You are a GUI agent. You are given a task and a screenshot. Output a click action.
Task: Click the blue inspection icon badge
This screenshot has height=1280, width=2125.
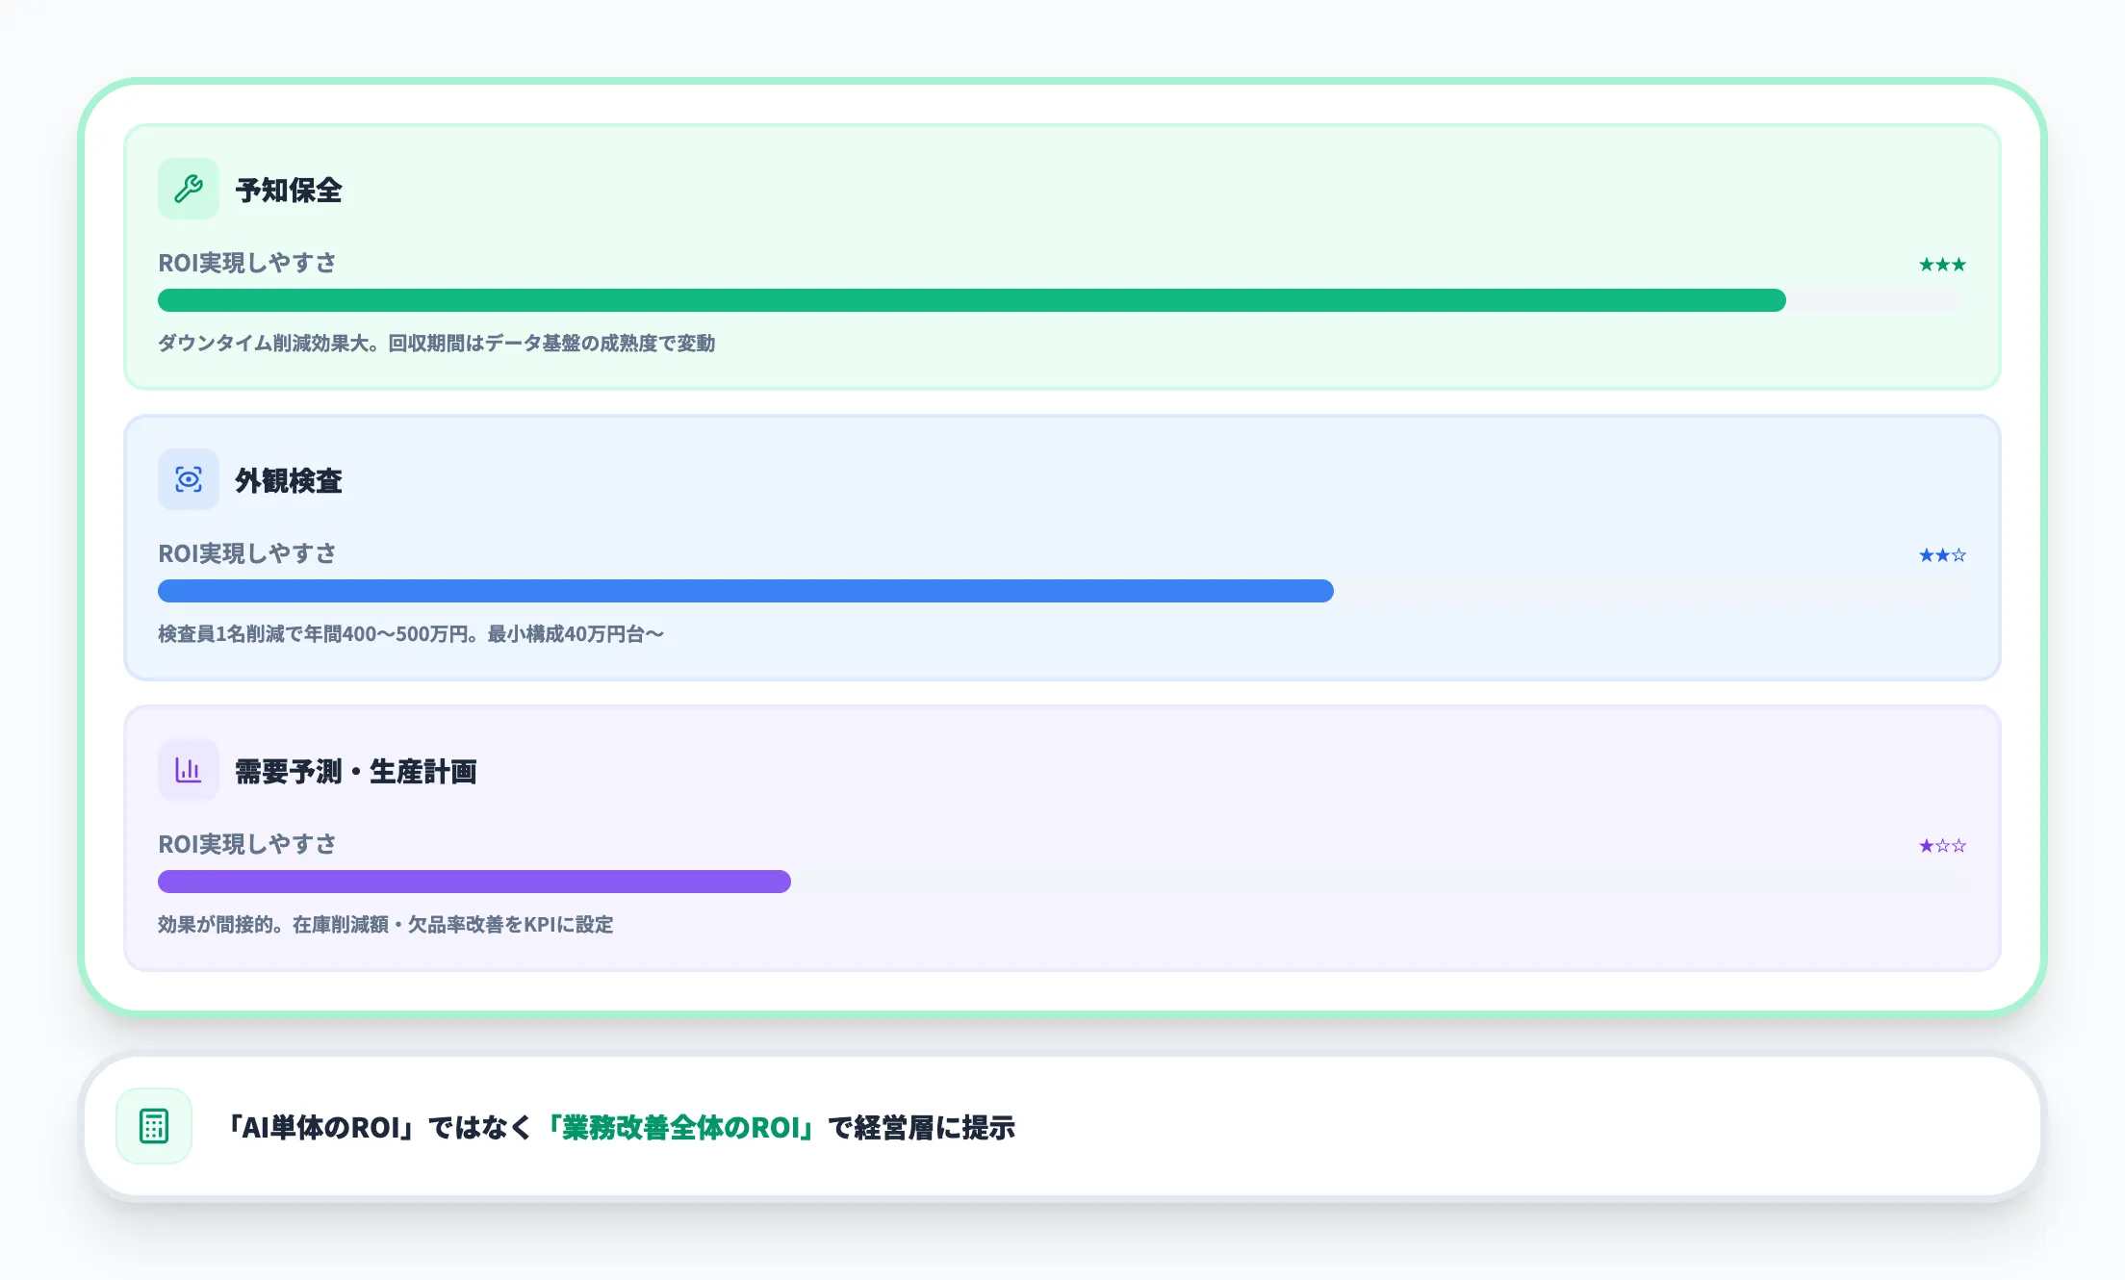pos(188,479)
